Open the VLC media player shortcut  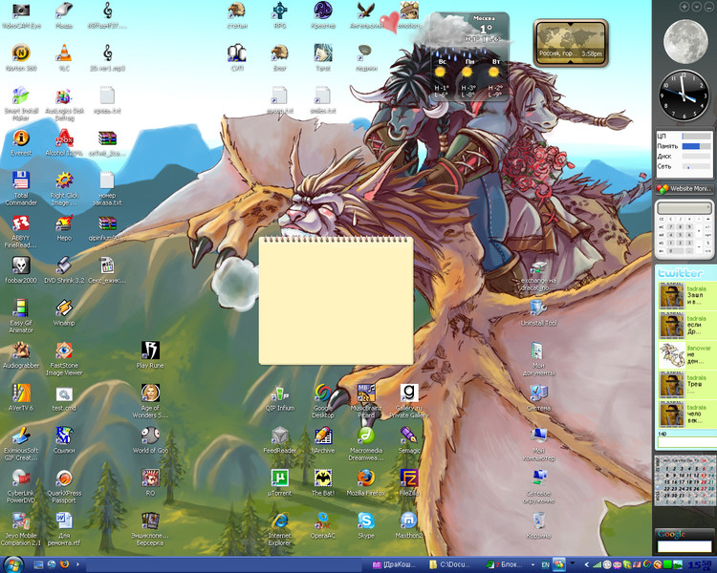coord(64,57)
